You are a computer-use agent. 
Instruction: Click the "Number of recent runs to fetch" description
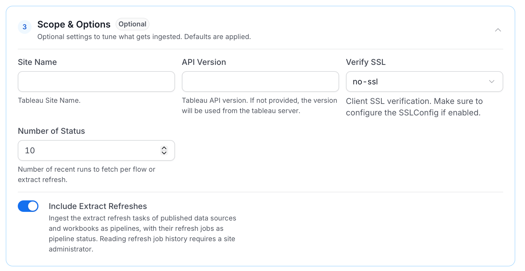(87, 175)
